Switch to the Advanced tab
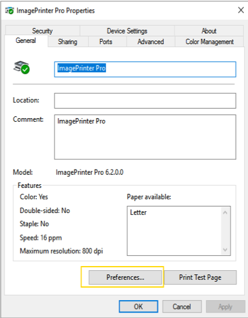 tap(151, 42)
